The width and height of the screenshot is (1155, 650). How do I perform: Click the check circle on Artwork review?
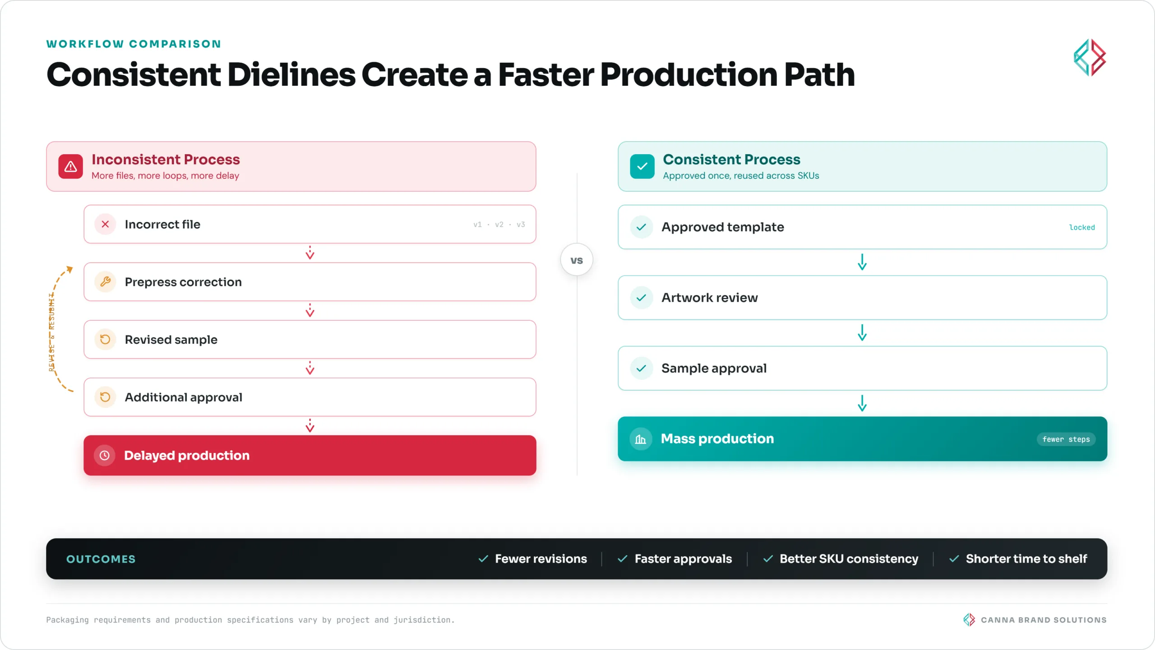coord(641,298)
